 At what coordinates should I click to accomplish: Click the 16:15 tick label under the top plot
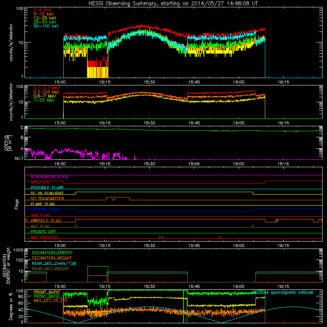pos(283,82)
